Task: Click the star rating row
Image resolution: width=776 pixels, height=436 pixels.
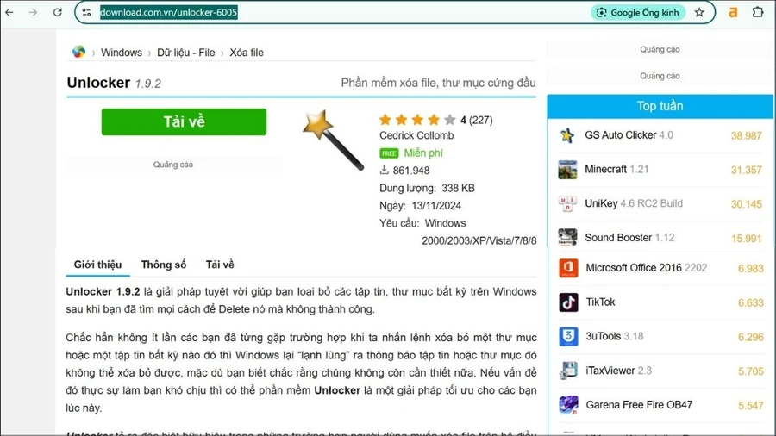Action: (417, 120)
